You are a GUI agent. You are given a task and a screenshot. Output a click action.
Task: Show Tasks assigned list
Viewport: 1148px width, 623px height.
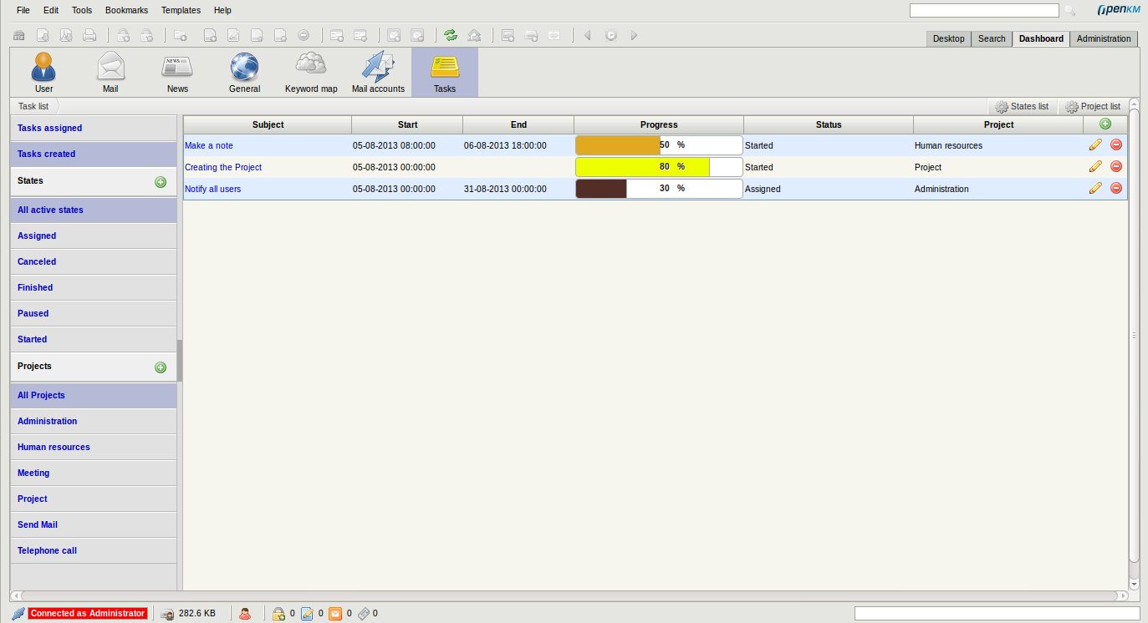coord(94,128)
